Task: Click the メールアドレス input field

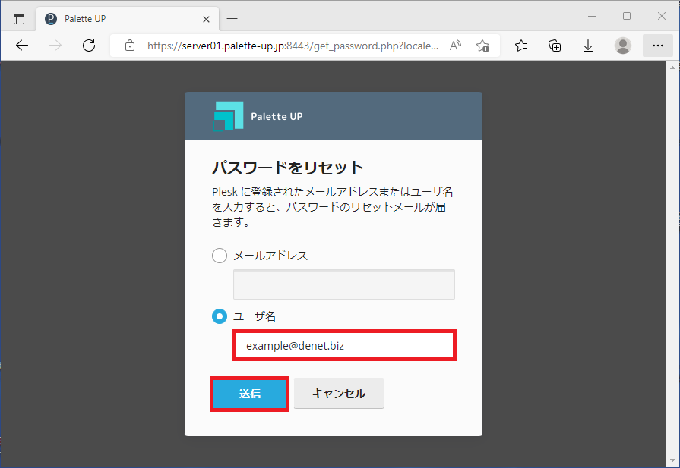Action: 344,284
